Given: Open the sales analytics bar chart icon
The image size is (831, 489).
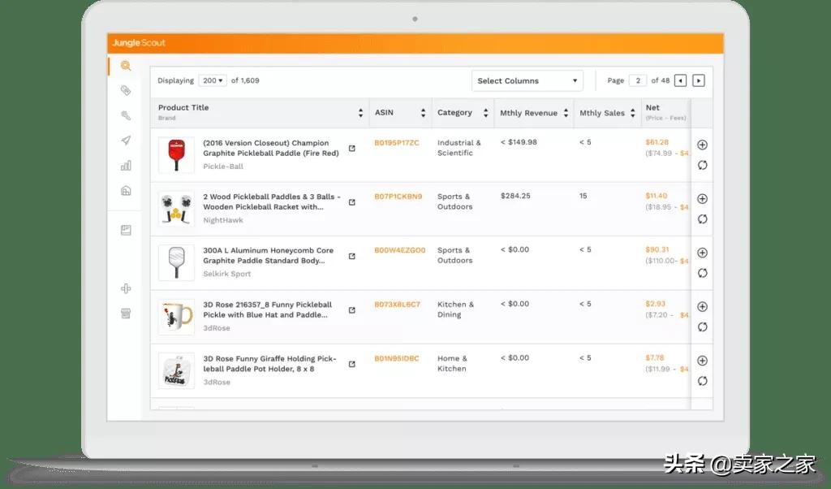Looking at the screenshot, I should tap(125, 165).
